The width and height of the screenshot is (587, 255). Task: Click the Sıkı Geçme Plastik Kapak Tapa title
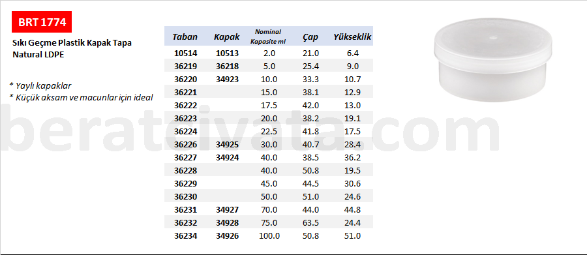pos(72,43)
